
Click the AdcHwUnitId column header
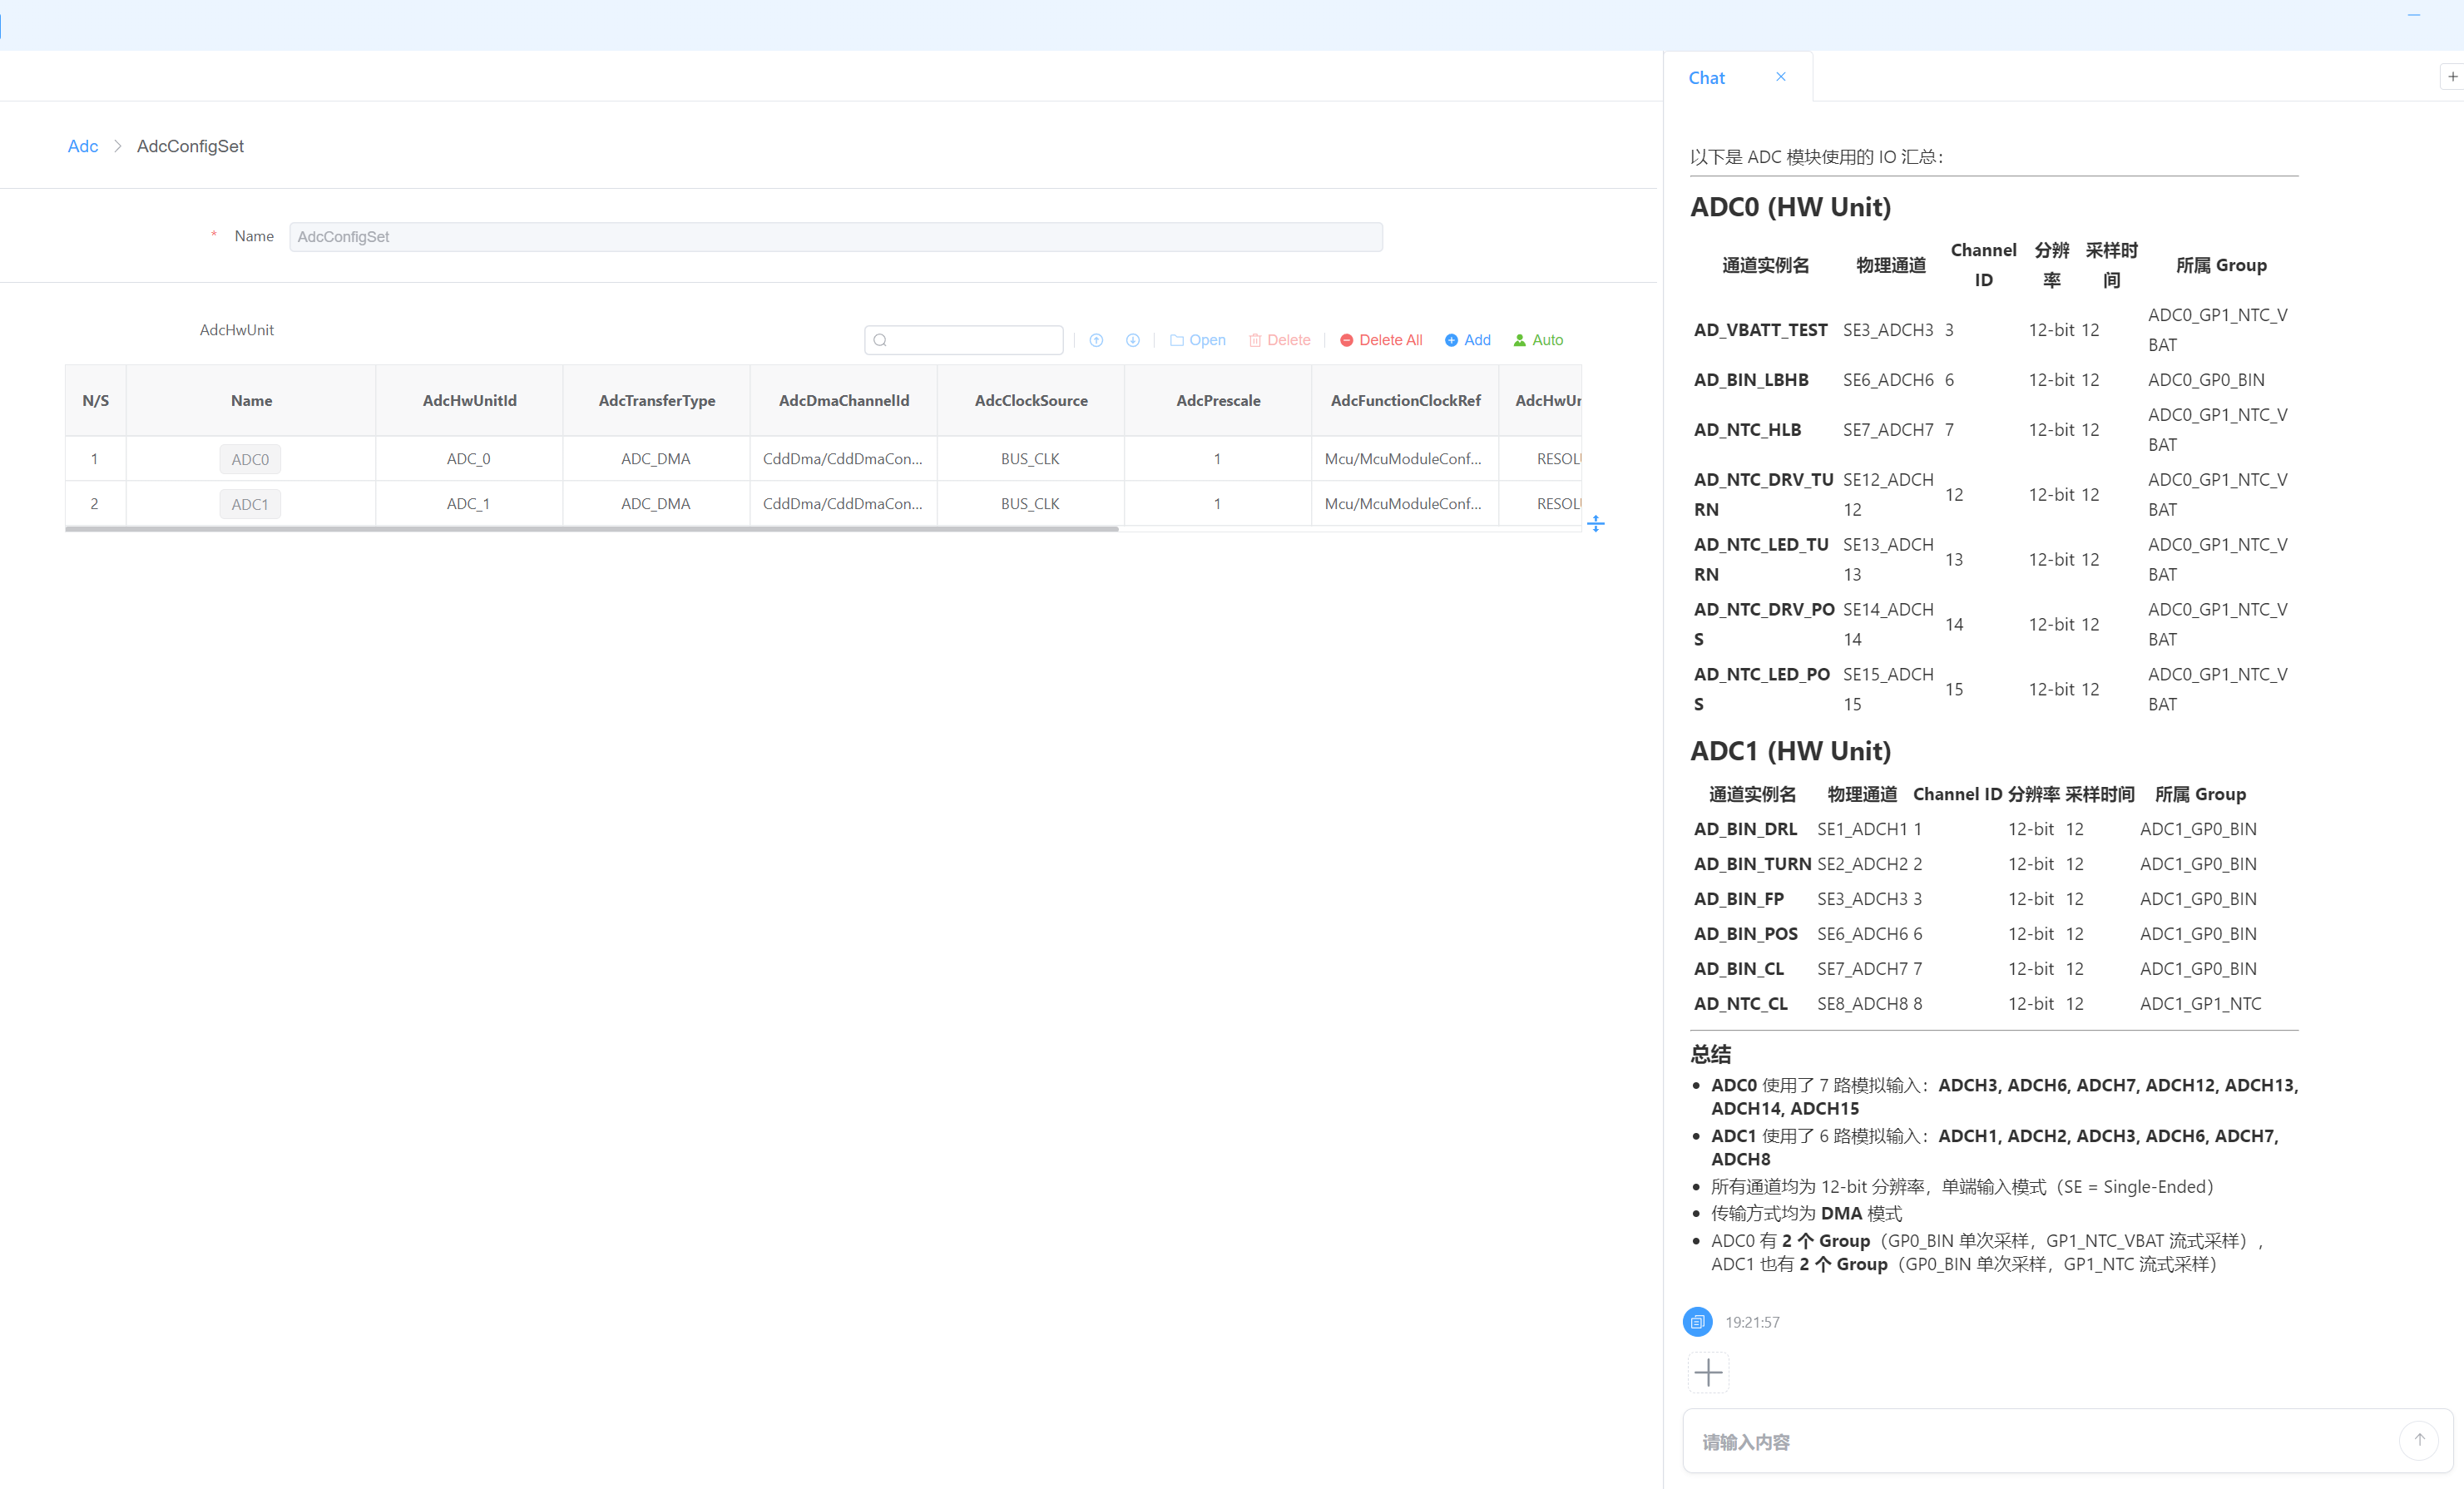click(x=469, y=401)
